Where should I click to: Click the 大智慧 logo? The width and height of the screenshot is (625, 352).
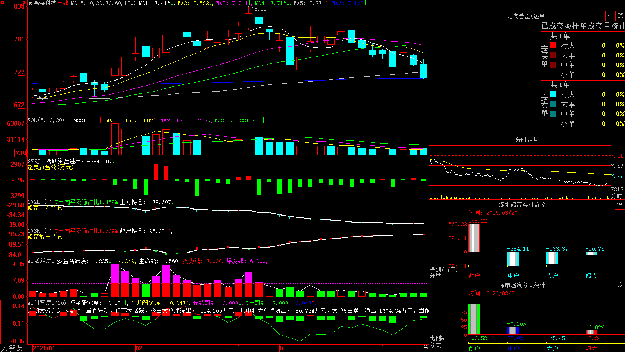(12, 348)
